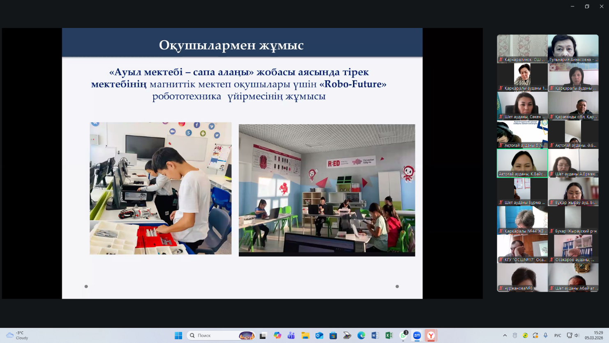The height and width of the screenshot is (343, 609).
Task: Open Outlook from the taskbar
Action: coord(319,336)
